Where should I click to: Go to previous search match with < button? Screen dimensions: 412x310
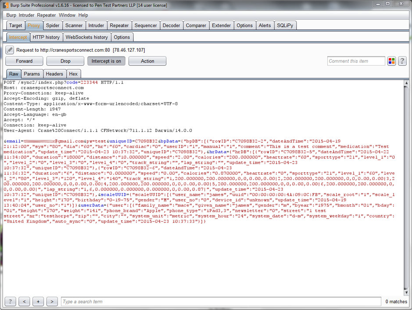pyautogui.click(x=24, y=302)
